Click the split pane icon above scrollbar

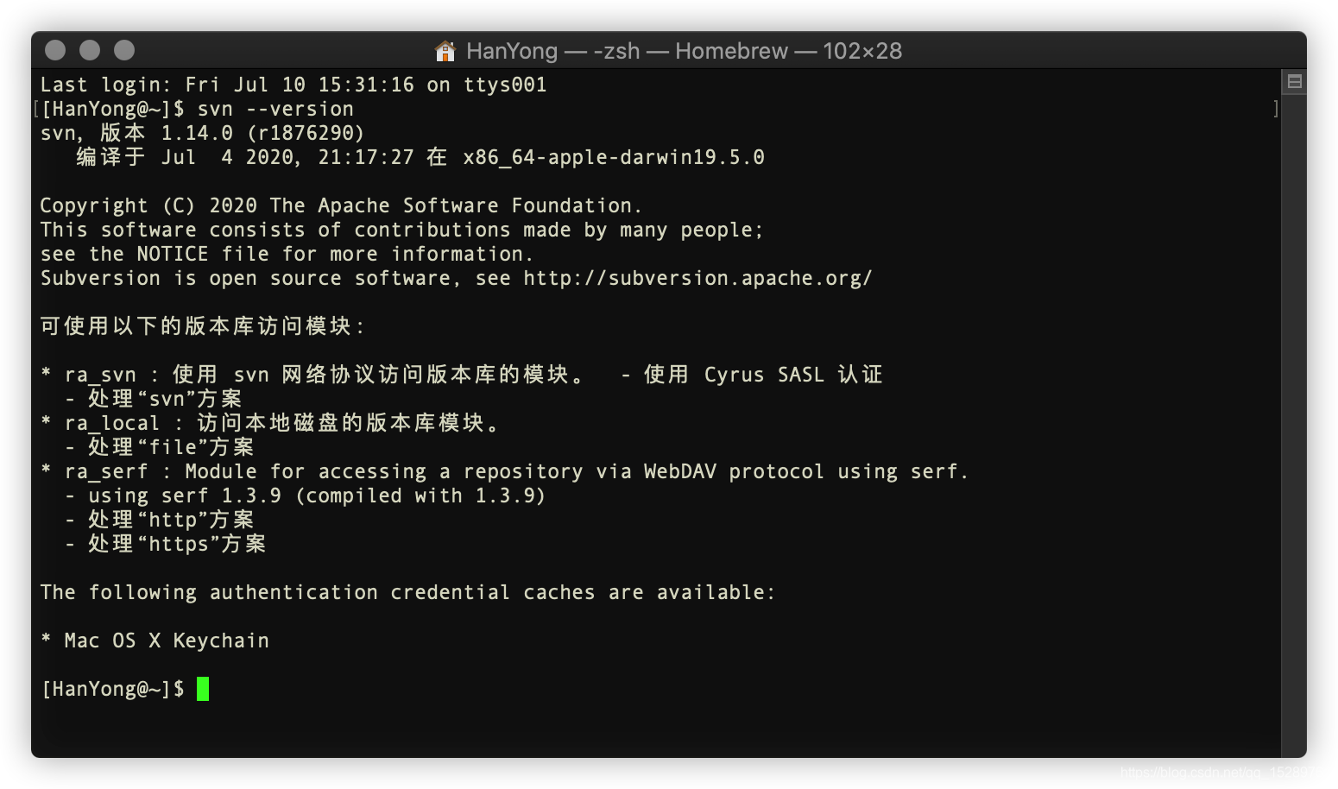[1294, 82]
